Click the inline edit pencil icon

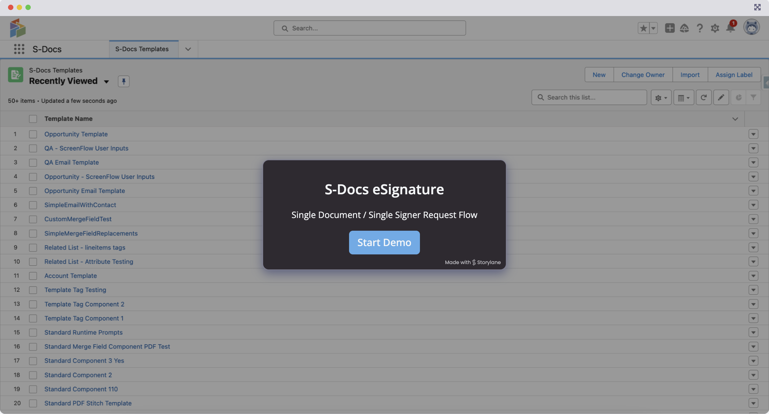tap(721, 97)
